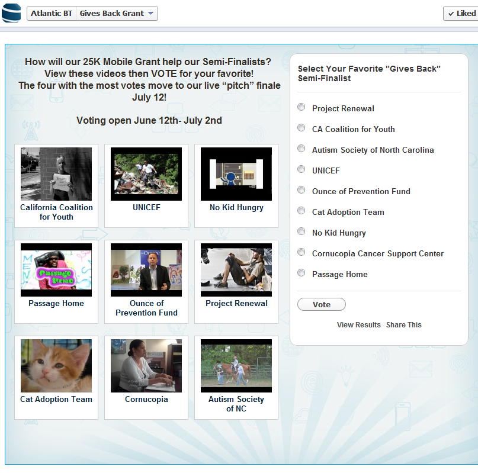
Task: Click the Cornucopia video caption
Action: point(146,400)
